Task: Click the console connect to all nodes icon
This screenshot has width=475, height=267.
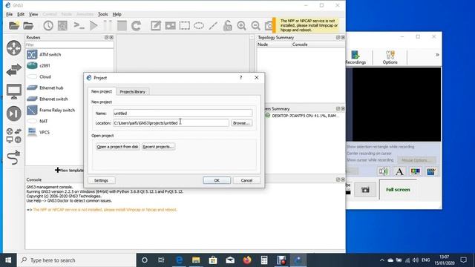Action: click(x=79, y=25)
